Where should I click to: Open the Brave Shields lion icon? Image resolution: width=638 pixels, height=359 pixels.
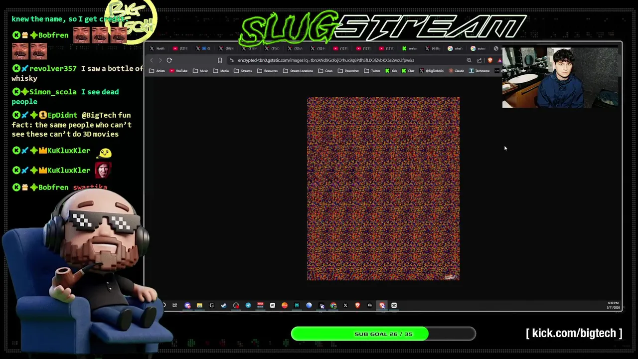(x=490, y=60)
